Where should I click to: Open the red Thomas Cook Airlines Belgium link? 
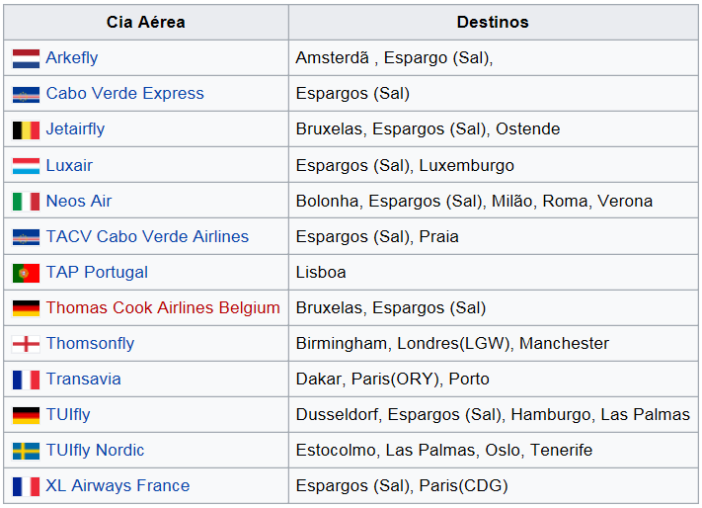click(163, 307)
